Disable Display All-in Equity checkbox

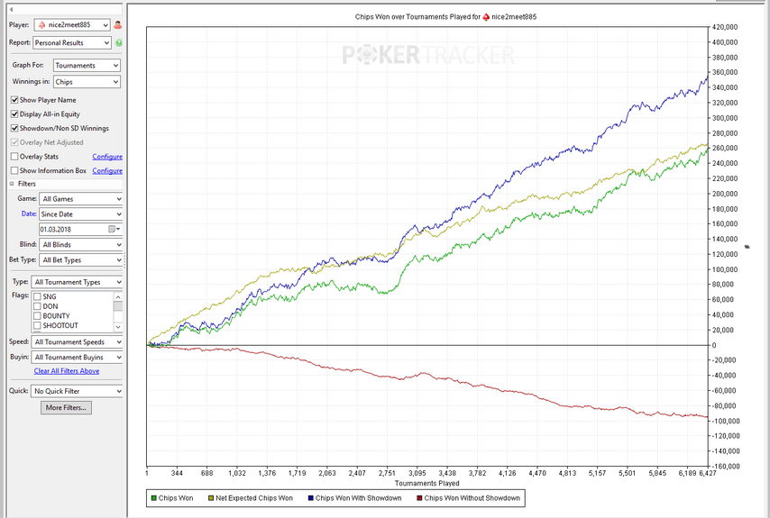coord(14,114)
